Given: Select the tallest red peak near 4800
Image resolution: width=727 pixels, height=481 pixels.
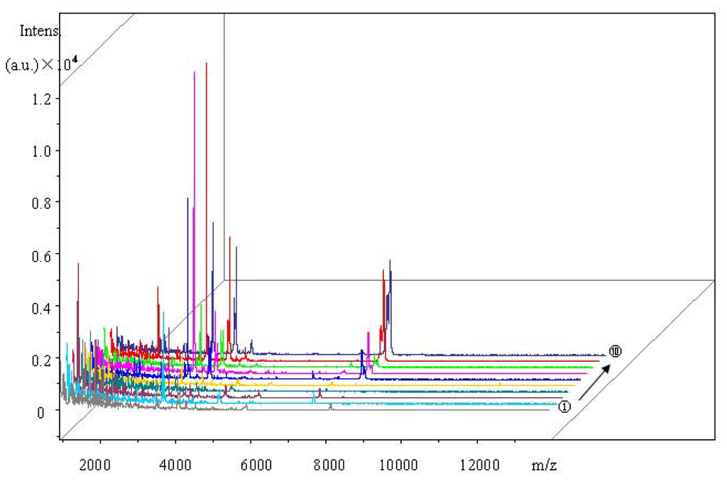Looking at the screenshot, I should (207, 209).
